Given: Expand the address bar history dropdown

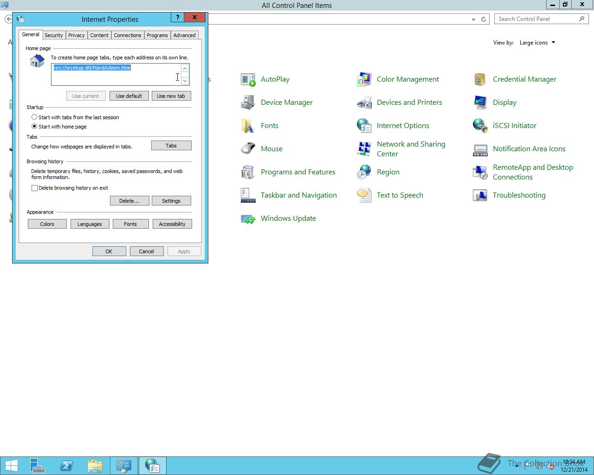Looking at the screenshot, I should tap(473, 19).
